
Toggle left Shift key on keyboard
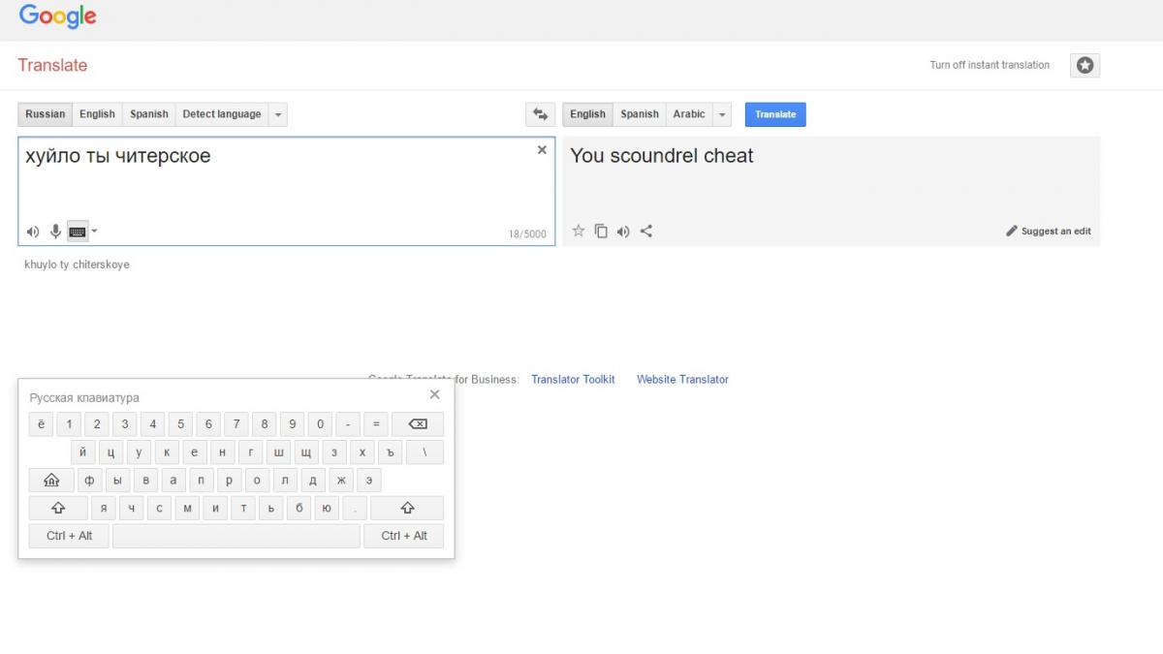point(58,508)
